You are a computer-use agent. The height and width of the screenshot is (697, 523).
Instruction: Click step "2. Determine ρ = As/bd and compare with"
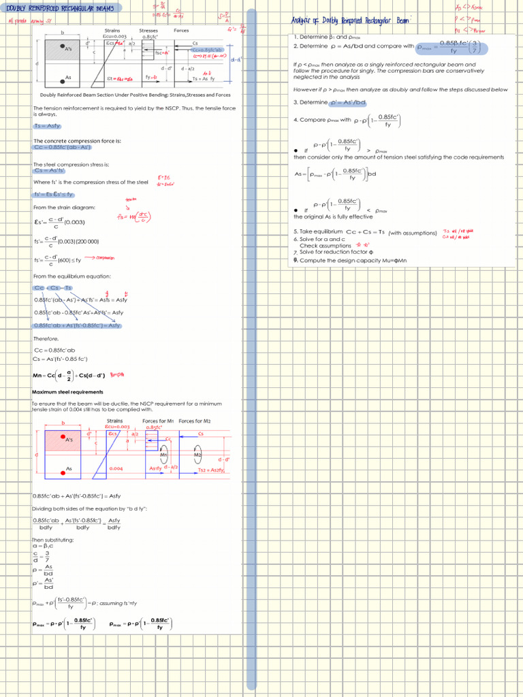pyautogui.click(x=353, y=46)
